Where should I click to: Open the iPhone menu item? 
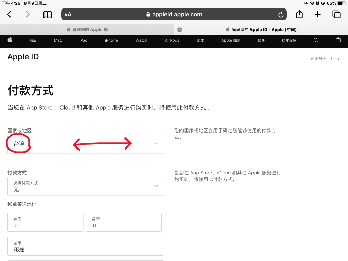[111, 40]
